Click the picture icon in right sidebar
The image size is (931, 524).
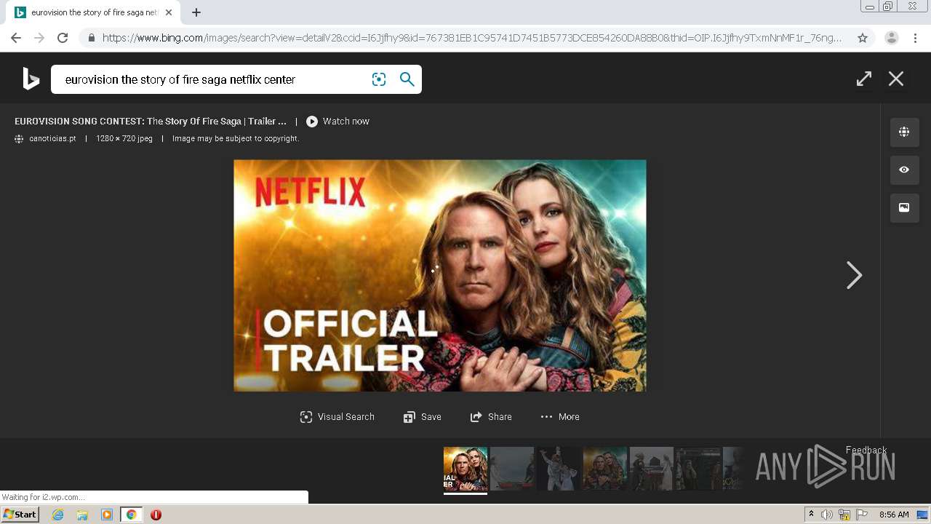point(904,207)
